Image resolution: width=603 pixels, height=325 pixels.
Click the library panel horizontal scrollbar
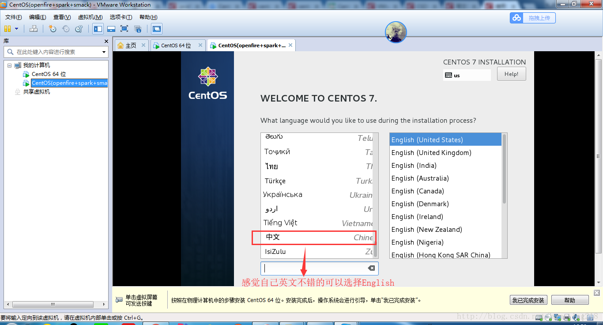(x=53, y=304)
